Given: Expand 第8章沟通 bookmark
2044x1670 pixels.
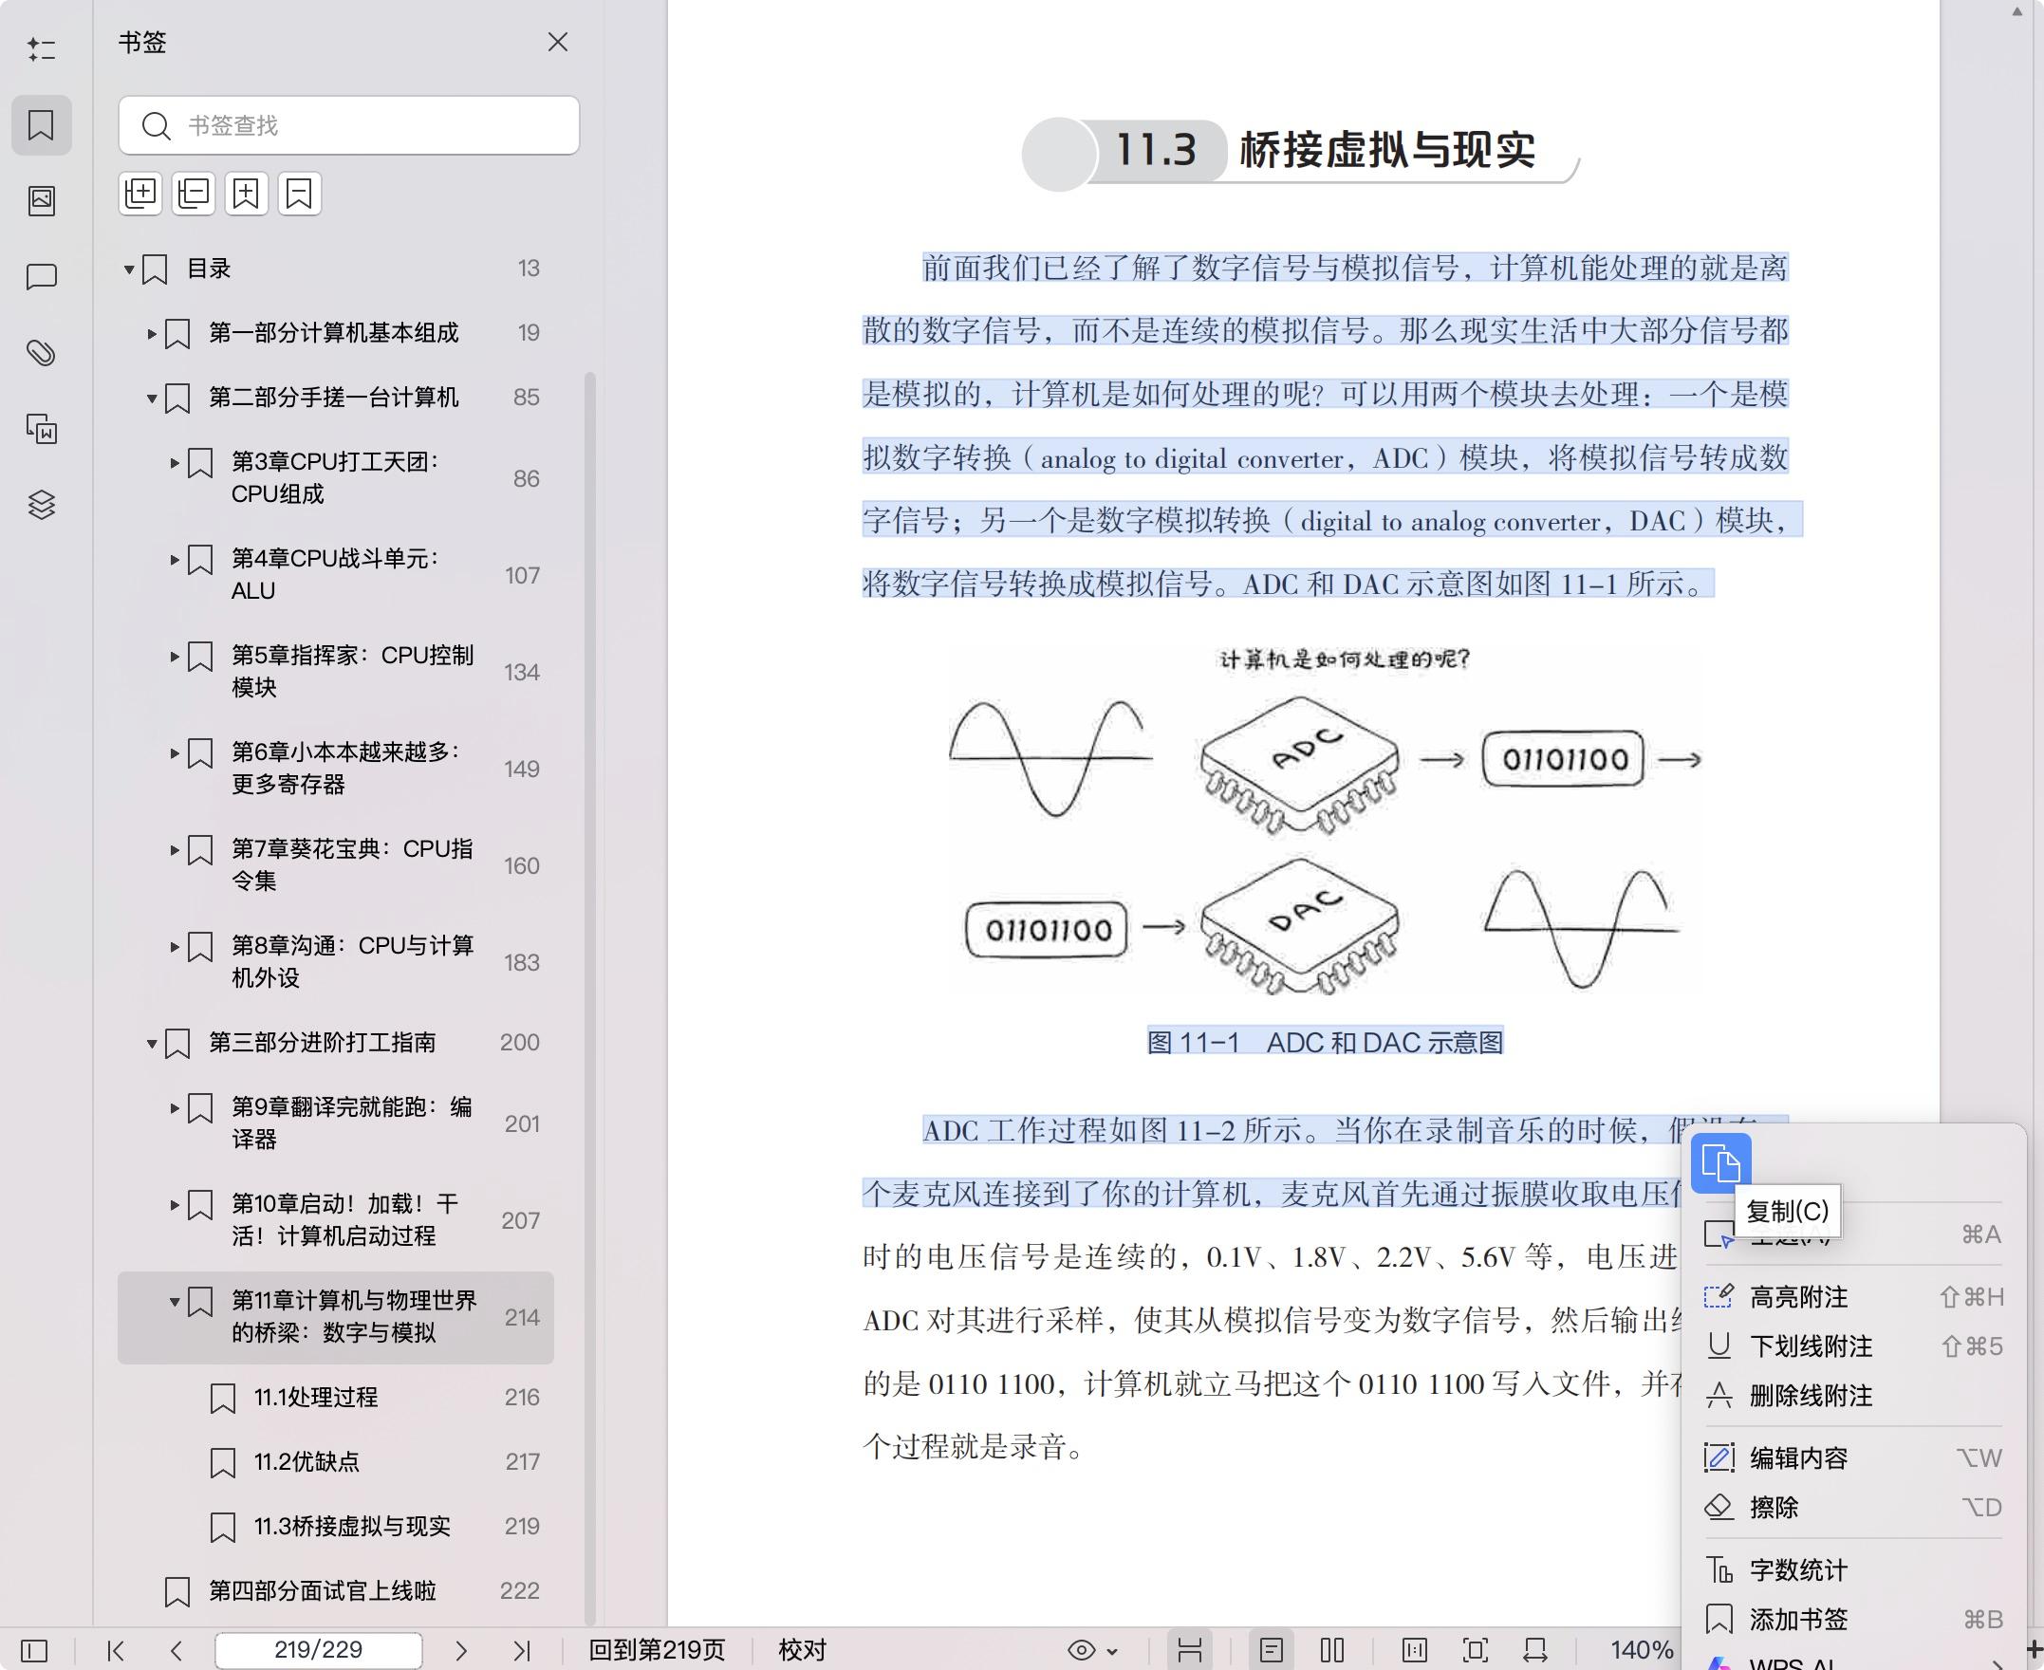Looking at the screenshot, I should pyautogui.click(x=174, y=947).
